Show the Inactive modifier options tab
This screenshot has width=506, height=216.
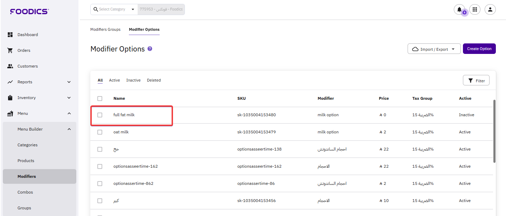tap(133, 80)
